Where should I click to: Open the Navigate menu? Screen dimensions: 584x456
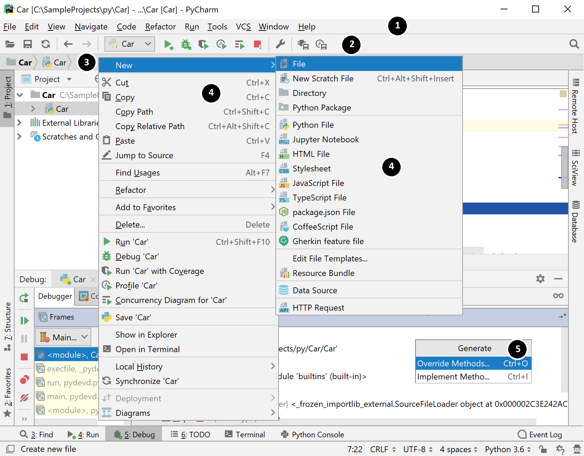(91, 27)
